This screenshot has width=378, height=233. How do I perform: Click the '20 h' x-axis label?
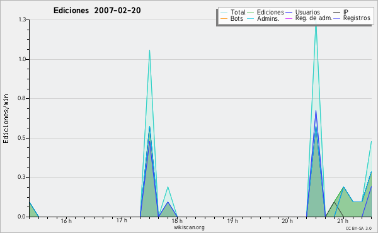[x=287, y=221]
